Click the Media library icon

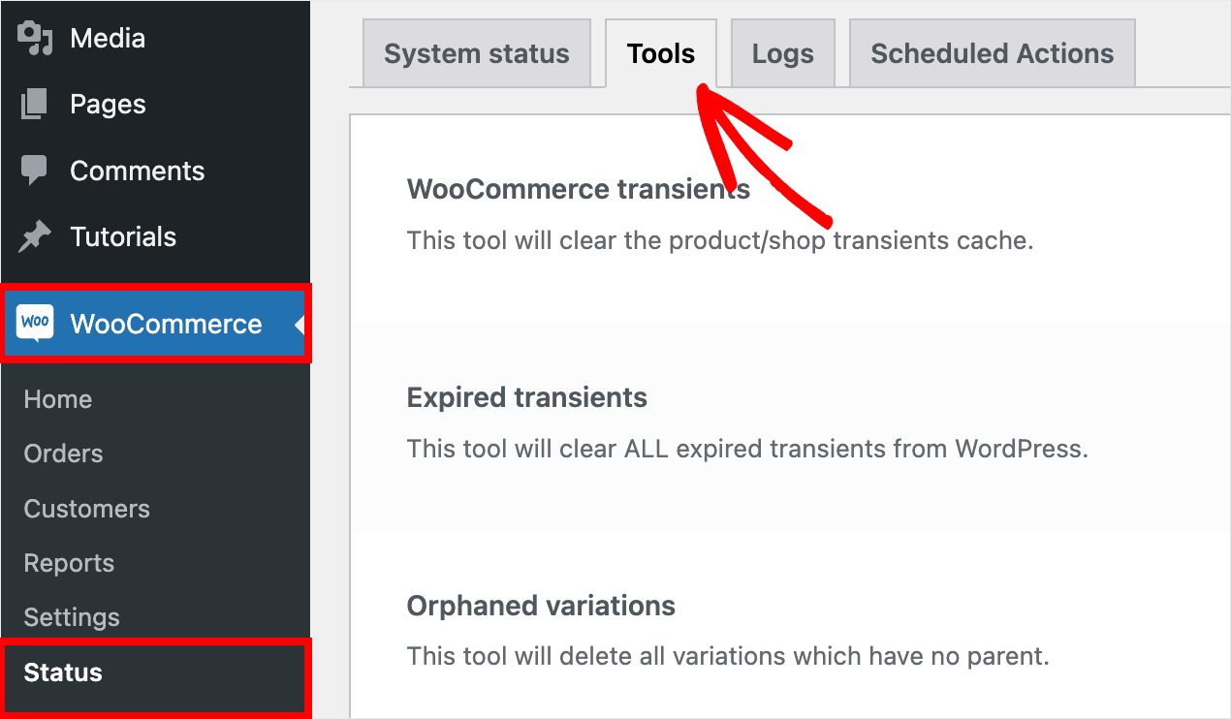pos(32,37)
